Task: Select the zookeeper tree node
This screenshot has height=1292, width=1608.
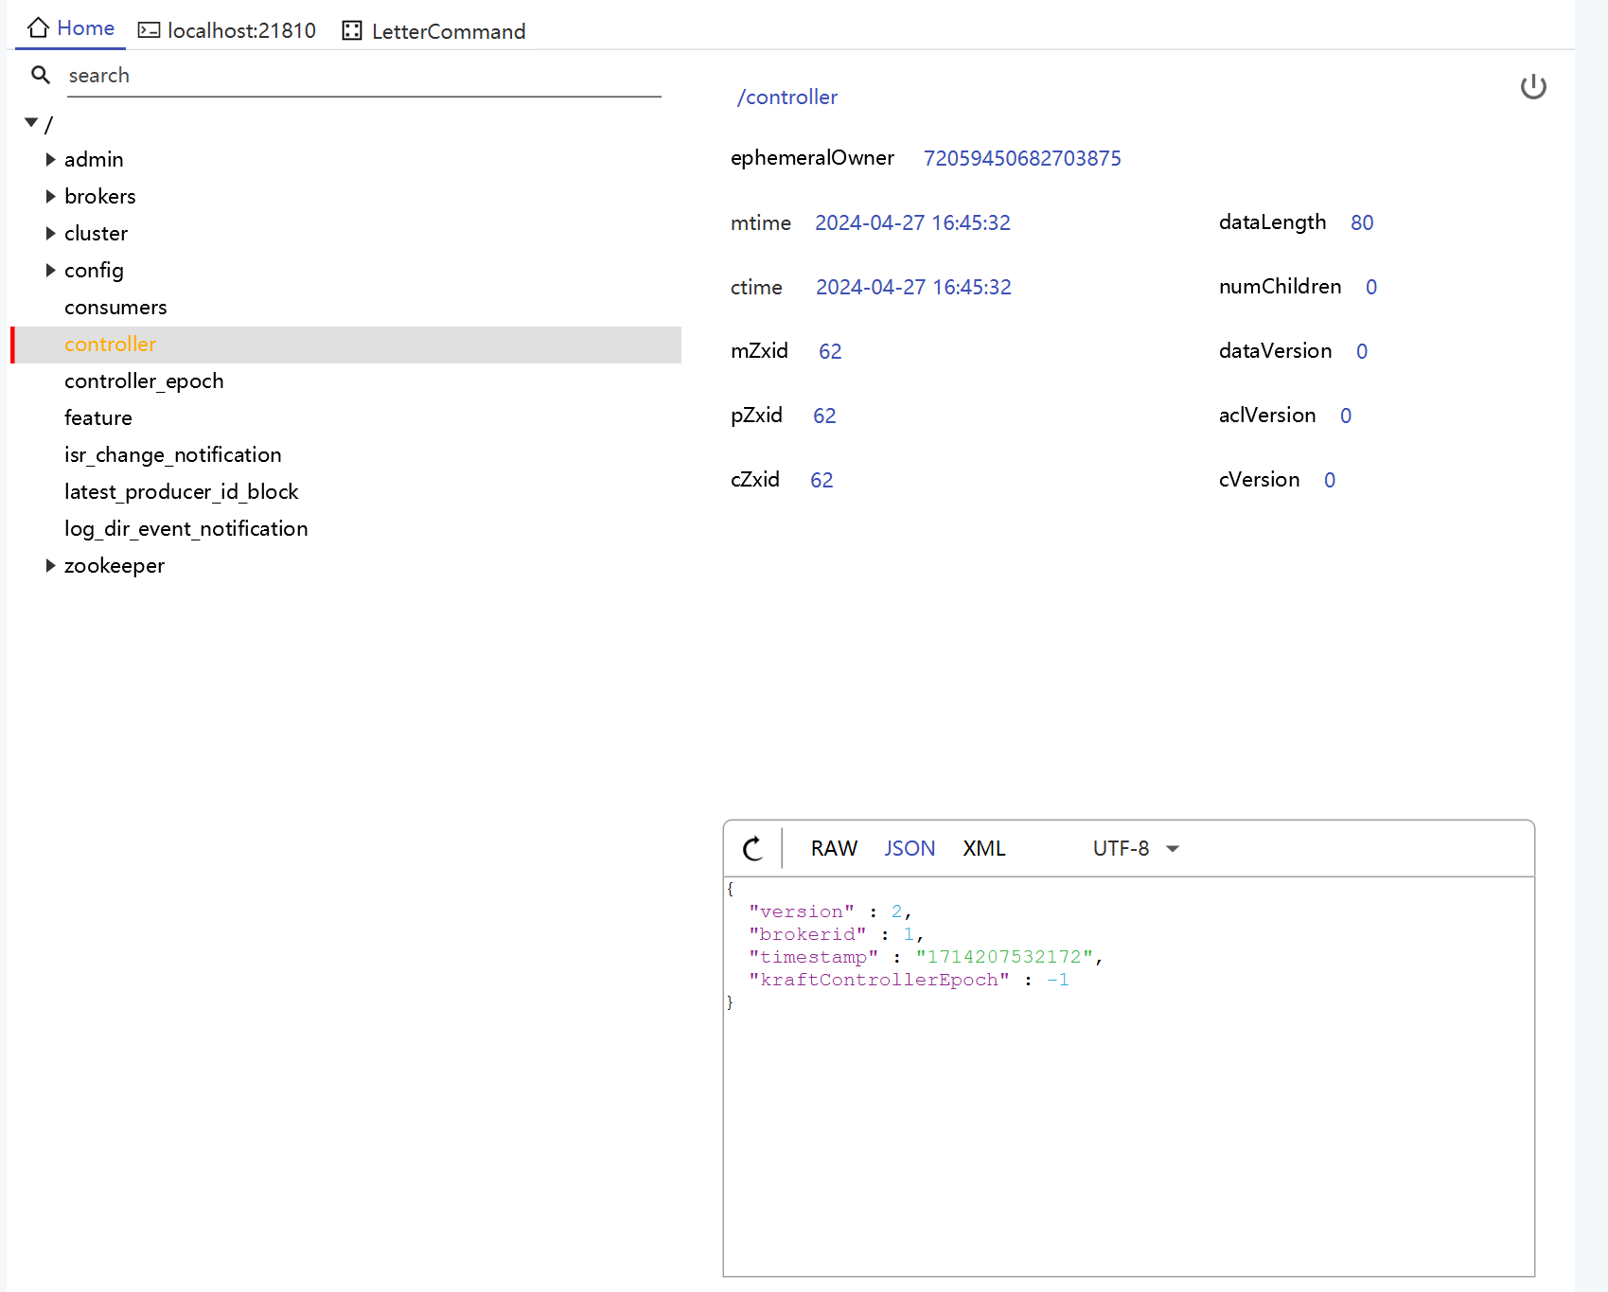Action: coord(115,565)
